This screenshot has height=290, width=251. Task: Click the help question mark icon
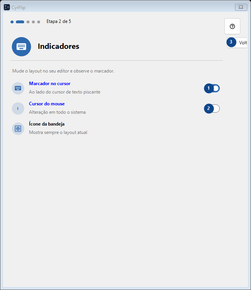(x=232, y=26)
